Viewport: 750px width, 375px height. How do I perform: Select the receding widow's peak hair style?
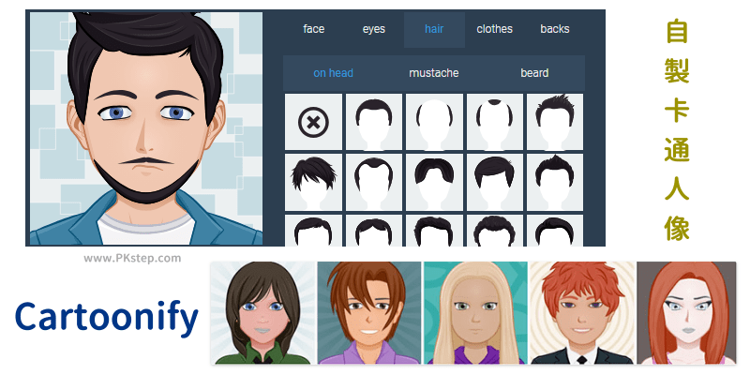373,182
